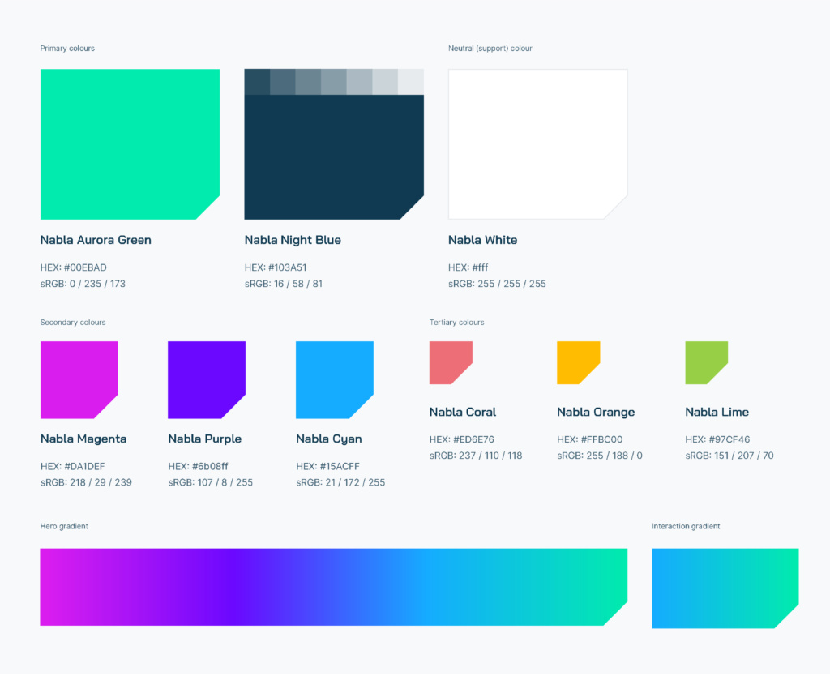Click the Neutral support colour label

click(x=490, y=48)
